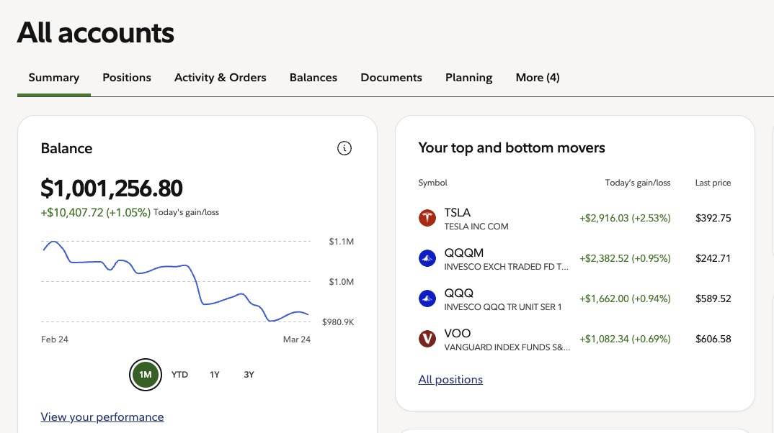The height and width of the screenshot is (433, 774).
Task: Click QQQ gain +$1,662.00 (+0.94%)
Action: (625, 299)
